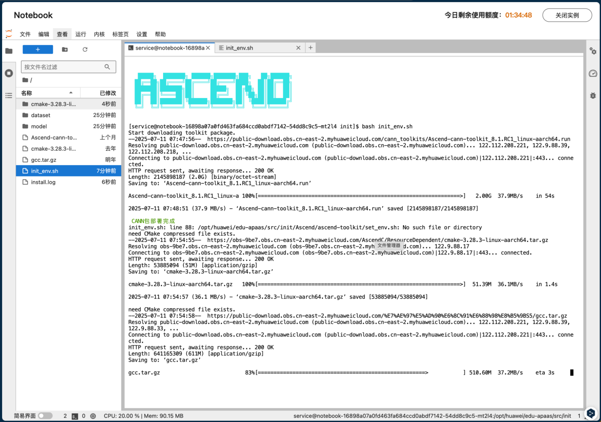Click the file icon beside Ascend-cann-to...
This screenshot has width=601, height=422.
(25, 138)
